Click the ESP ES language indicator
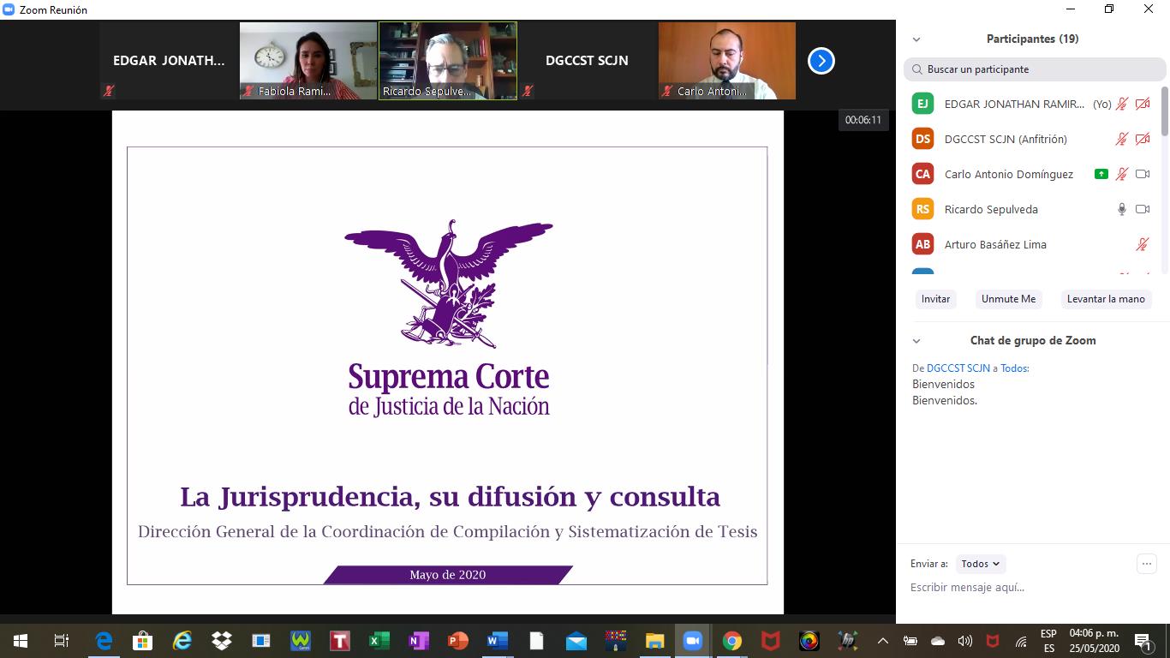The image size is (1170, 658). (x=1048, y=641)
